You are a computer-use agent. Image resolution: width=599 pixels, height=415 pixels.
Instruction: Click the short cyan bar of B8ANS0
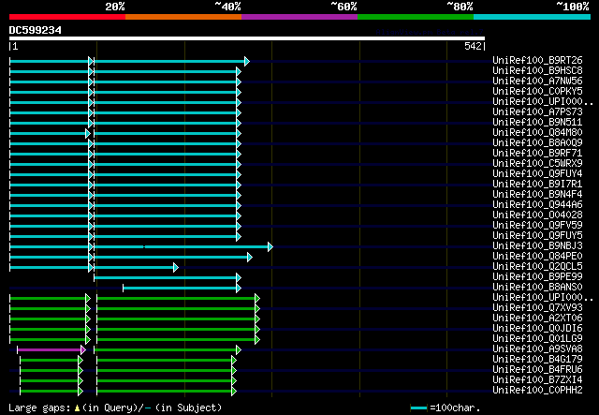[x=180, y=288]
